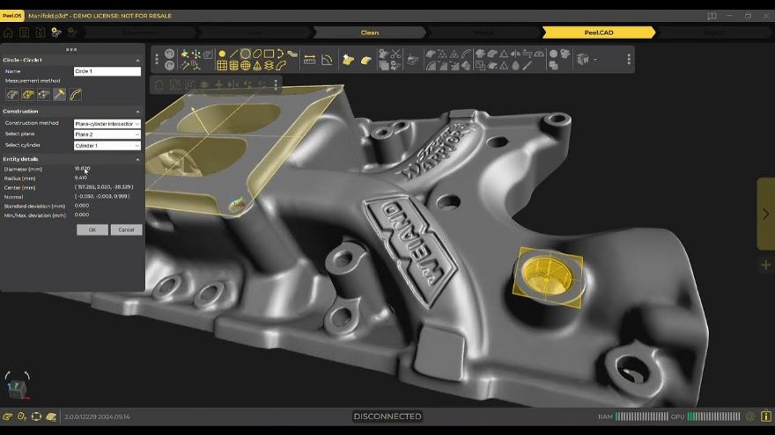Select the Cross-sections stacked layers tool

[x=269, y=65]
